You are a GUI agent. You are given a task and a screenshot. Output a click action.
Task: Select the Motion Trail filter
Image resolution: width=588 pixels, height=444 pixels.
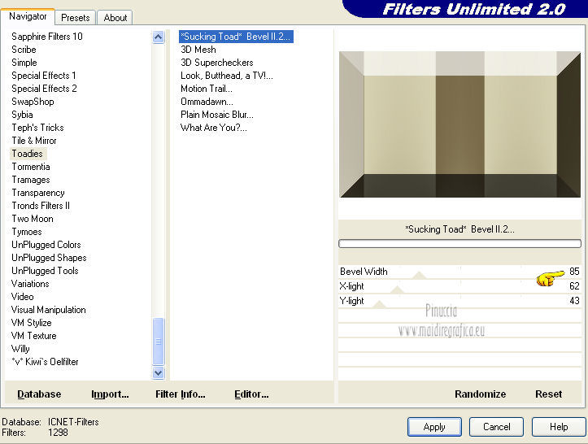(207, 89)
